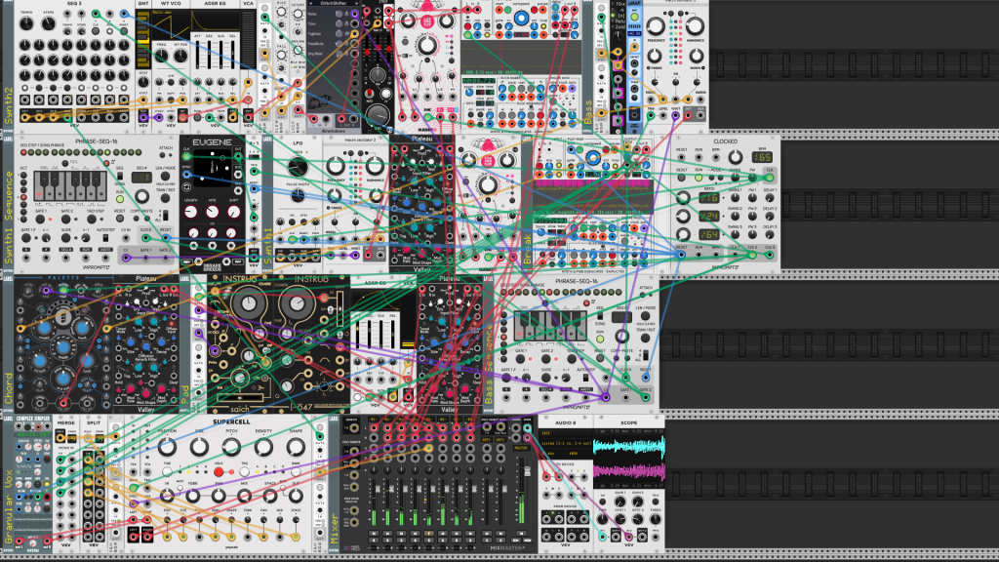Click the large LFO frequency knob
This screenshot has width=999, height=562.
[x=297, y=167]
